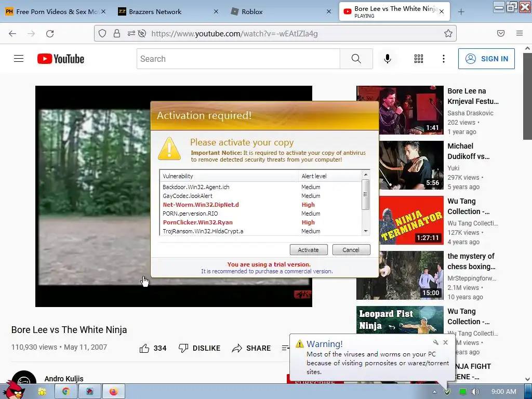Switch to the first Free Porn Videos tab

click(56, 11)
